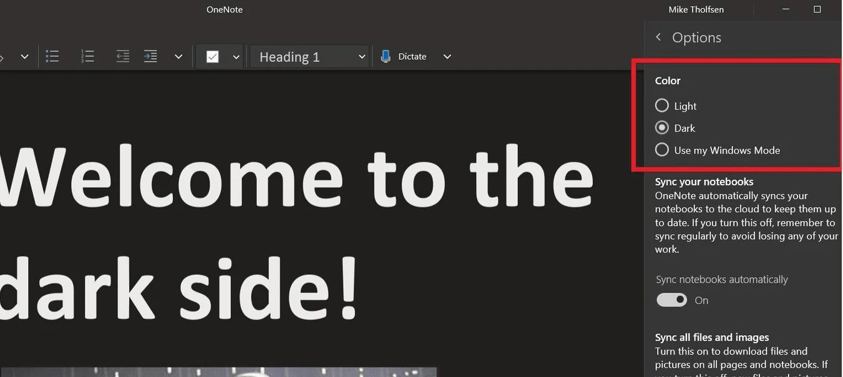Screen dimensions: 843x377
Task: Open the indentation options chevron
Action: coord(178,56)
